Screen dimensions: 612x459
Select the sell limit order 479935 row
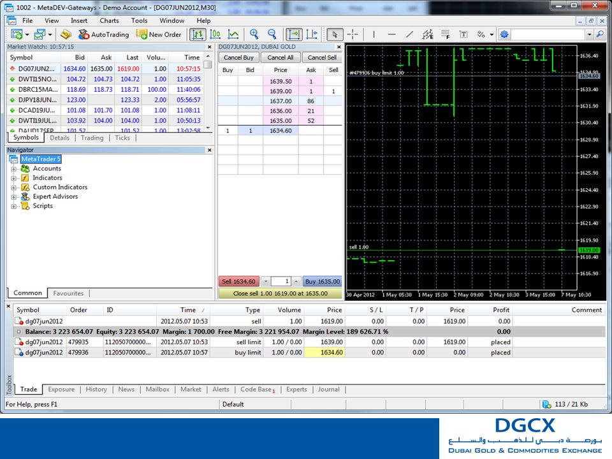click(x=309, y=342)
